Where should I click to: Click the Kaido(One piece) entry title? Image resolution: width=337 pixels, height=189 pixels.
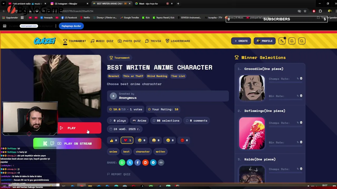click(x=260, y=159)
